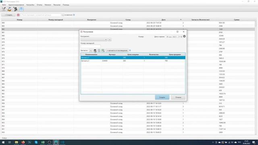
Task: Sort by the Дата column arrow
Action: [x=181, y=20]
